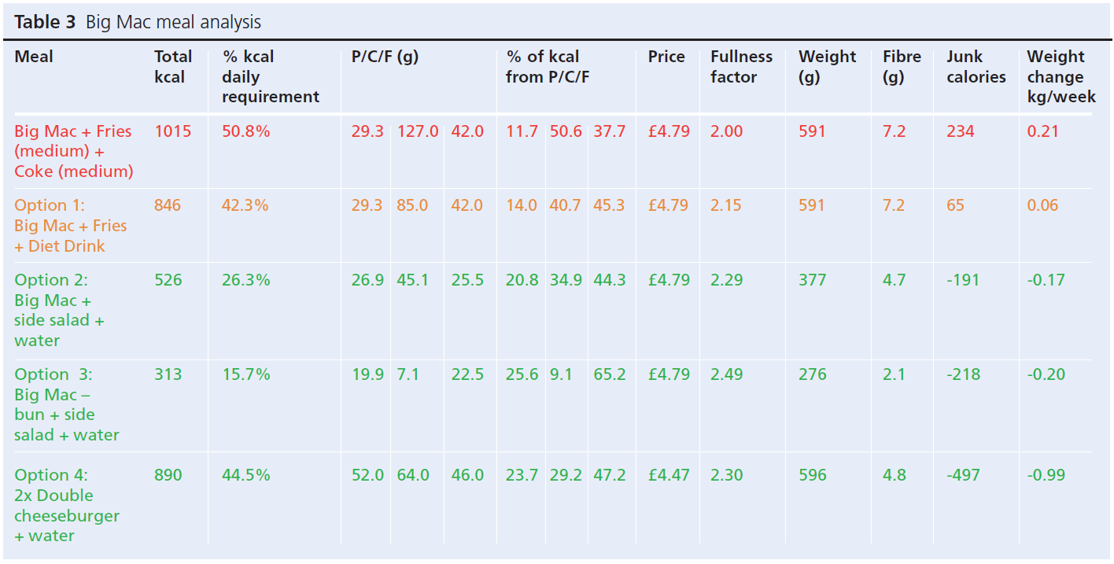This screenshot has height=564, width=1114.
Task: Click the Total kcal column header
Action: point(173,67)
